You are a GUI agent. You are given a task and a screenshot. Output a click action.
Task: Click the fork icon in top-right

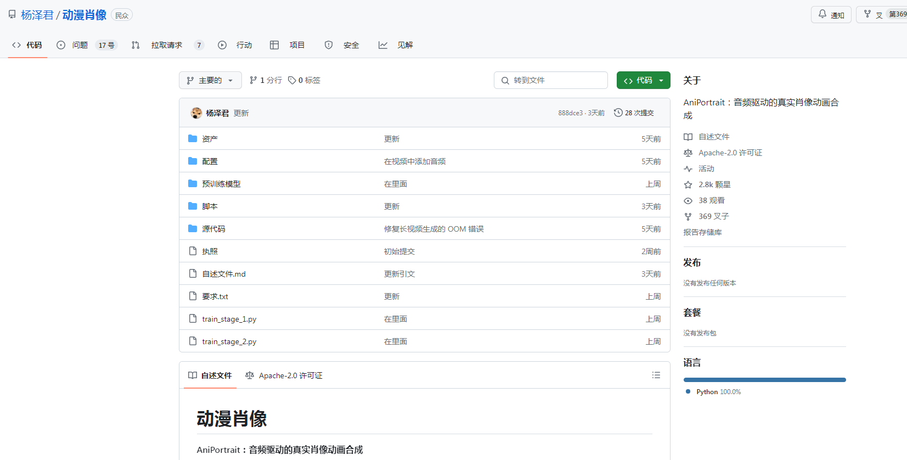point(867,14)
